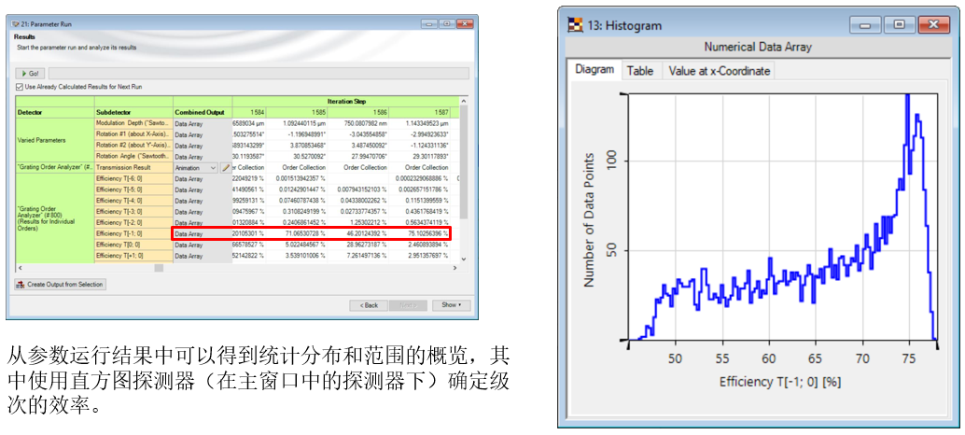Click the Modulation Depth subdetector cell

pos(133,123)
